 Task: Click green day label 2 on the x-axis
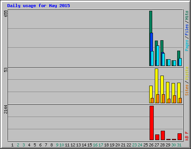(18, 145)
